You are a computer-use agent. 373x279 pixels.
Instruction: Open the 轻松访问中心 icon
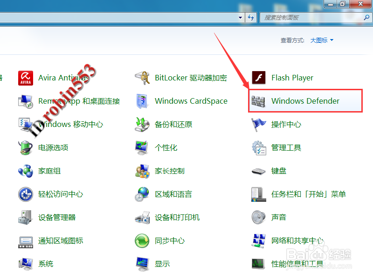point(26,194)
